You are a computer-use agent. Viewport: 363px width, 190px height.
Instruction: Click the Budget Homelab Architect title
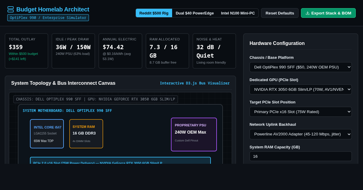tap(53, 9)
